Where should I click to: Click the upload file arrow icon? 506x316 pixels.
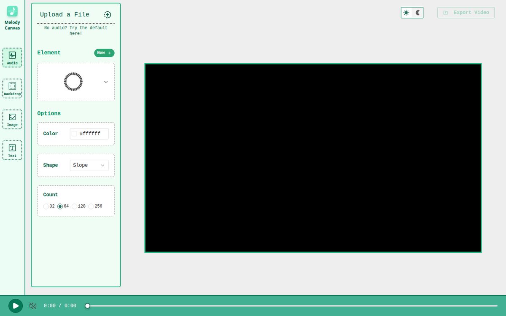(108, 15)
